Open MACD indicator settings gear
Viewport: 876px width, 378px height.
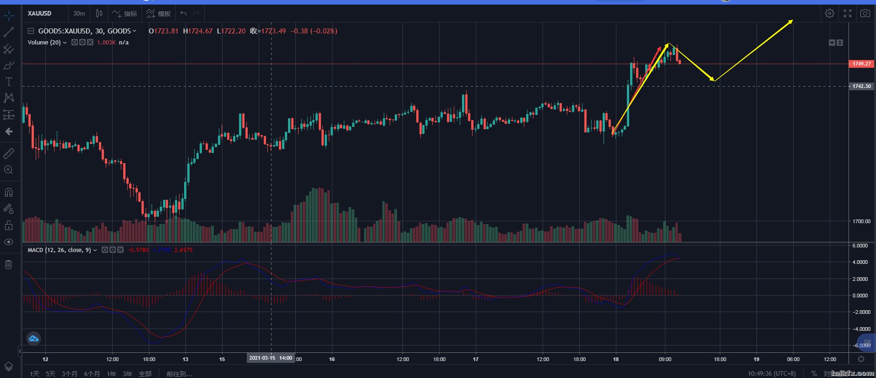point(113,250)
